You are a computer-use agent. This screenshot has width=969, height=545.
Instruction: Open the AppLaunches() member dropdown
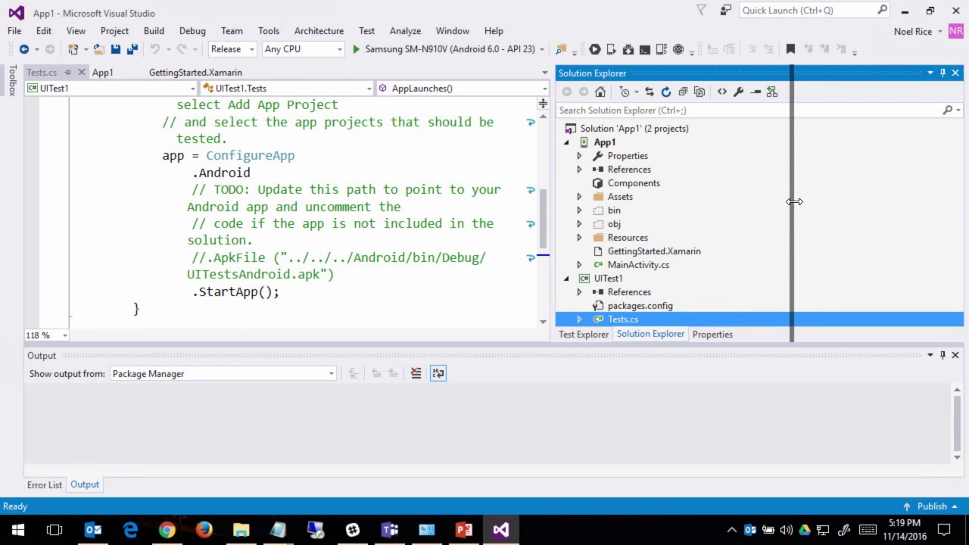(x=463, y=89)
